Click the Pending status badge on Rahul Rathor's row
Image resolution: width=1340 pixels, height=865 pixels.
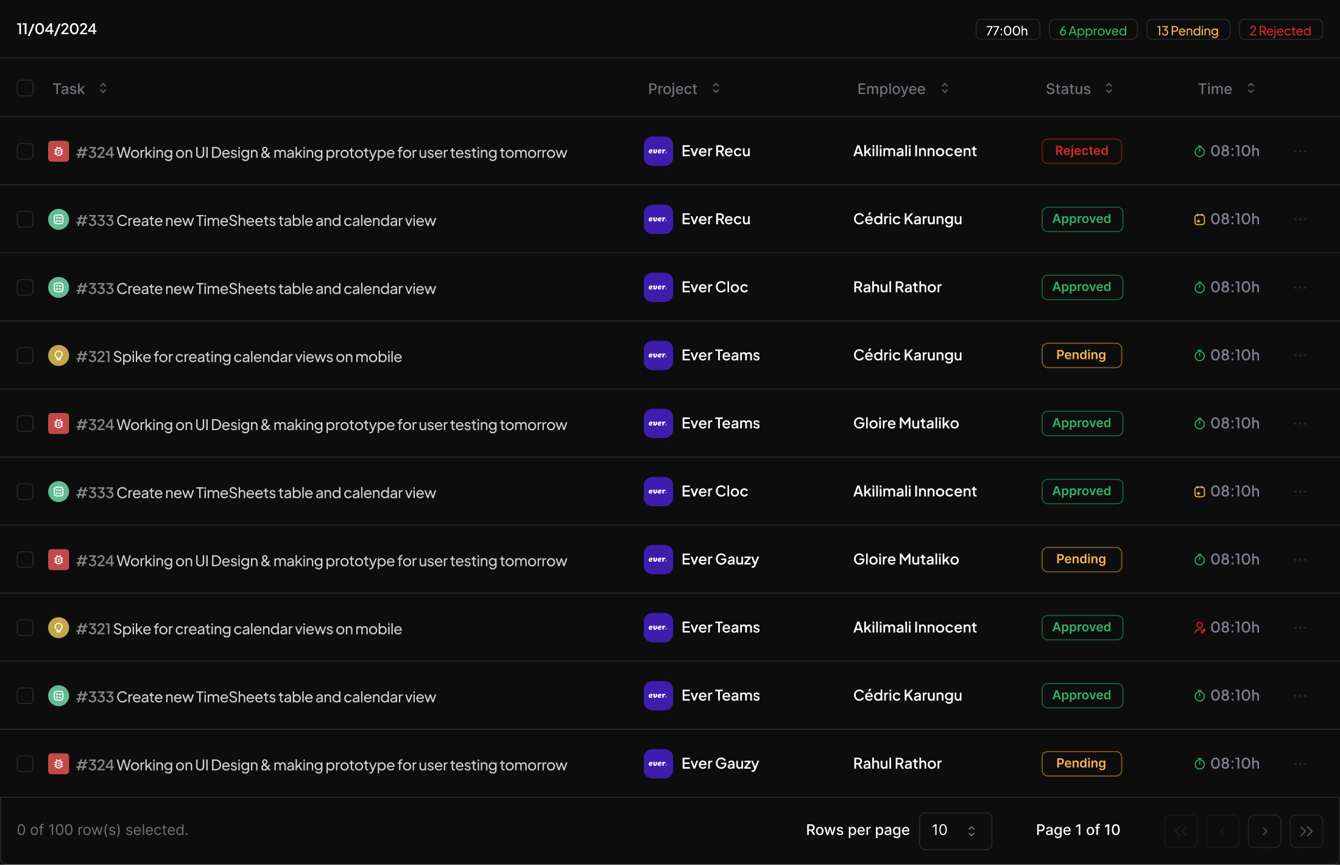[1082, 764]
